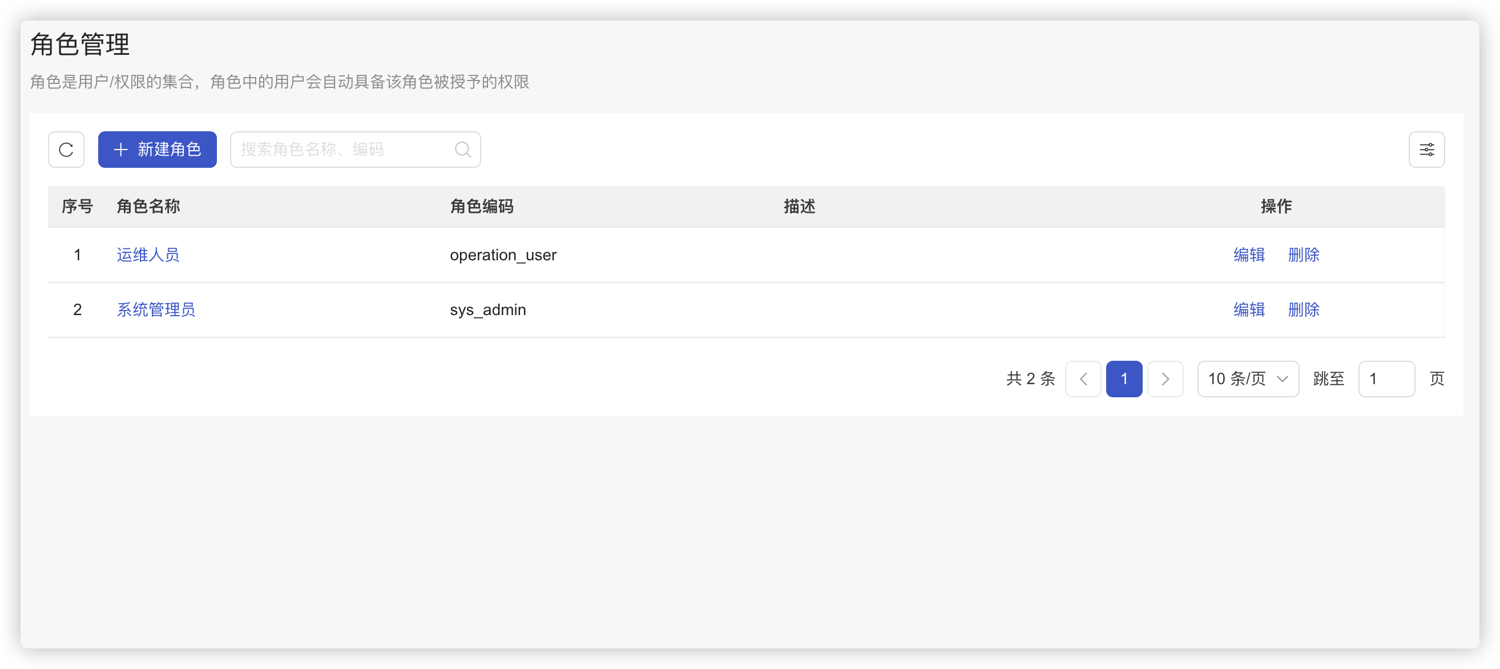Click the refresh icon button
Image resolution: width=1500 pixels, height=669 pixels.
point(66,150)
